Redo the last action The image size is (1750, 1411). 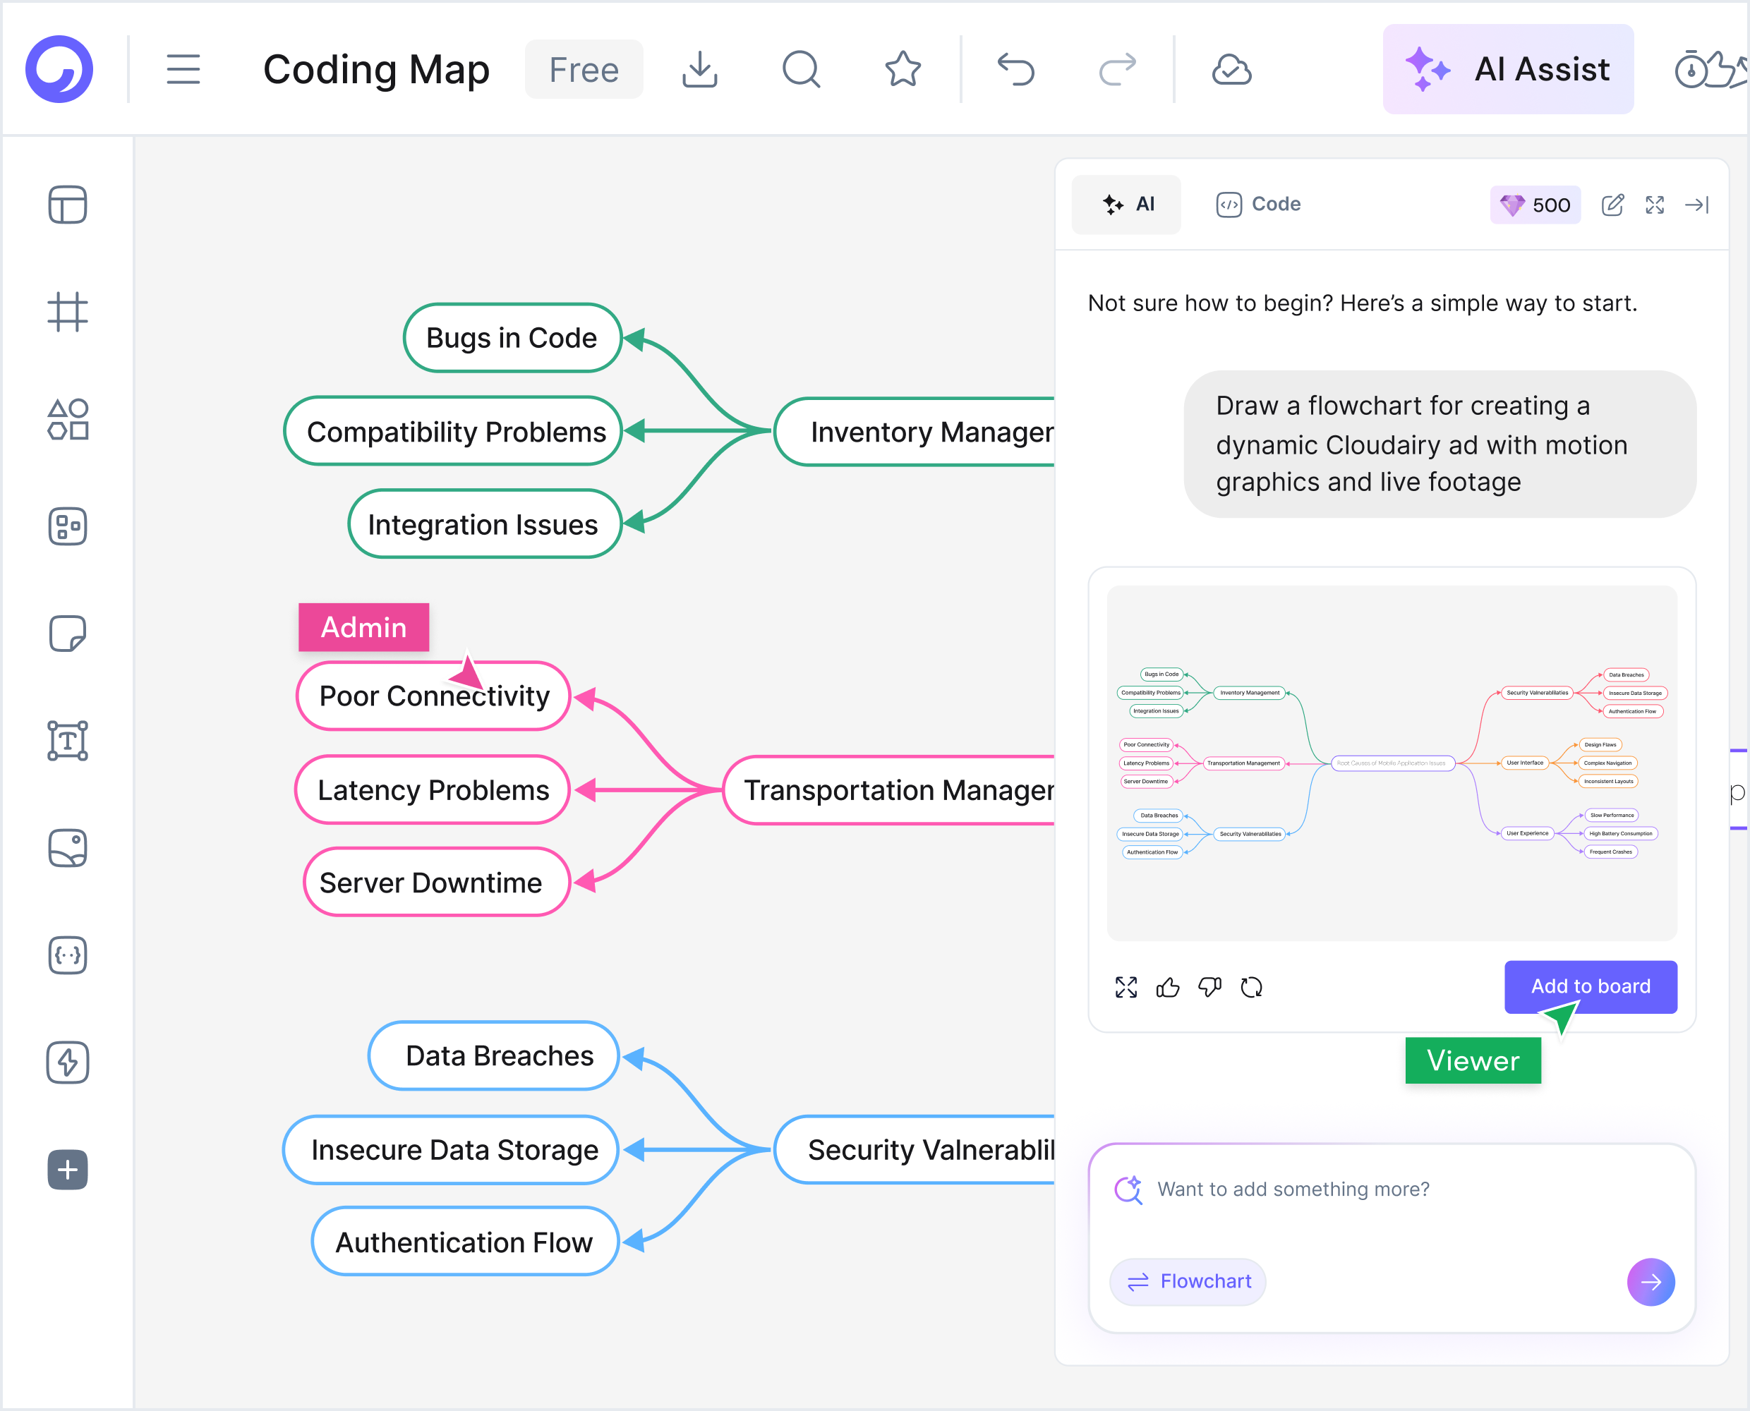point(1118,69)
